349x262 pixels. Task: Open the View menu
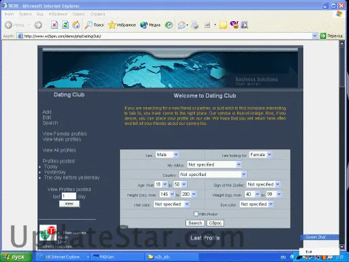point(40,14)
